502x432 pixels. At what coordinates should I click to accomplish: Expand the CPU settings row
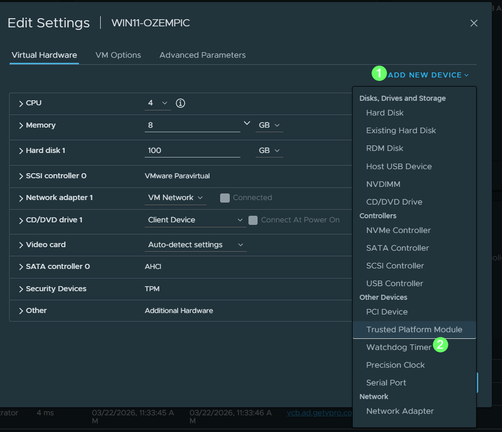21,103
